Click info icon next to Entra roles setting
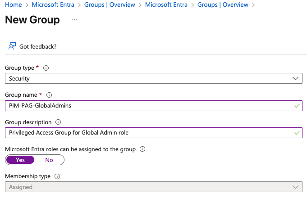 [x=142, y=149]
